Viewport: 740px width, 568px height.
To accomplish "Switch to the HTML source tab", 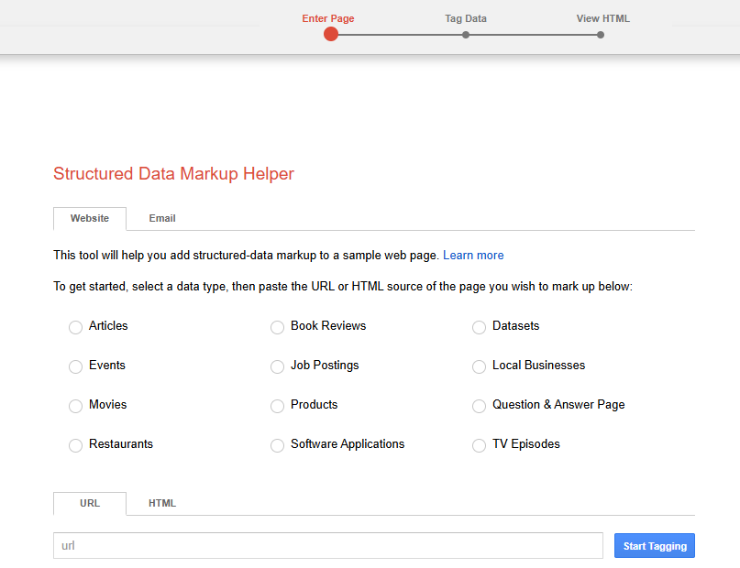I will (162, 503).
